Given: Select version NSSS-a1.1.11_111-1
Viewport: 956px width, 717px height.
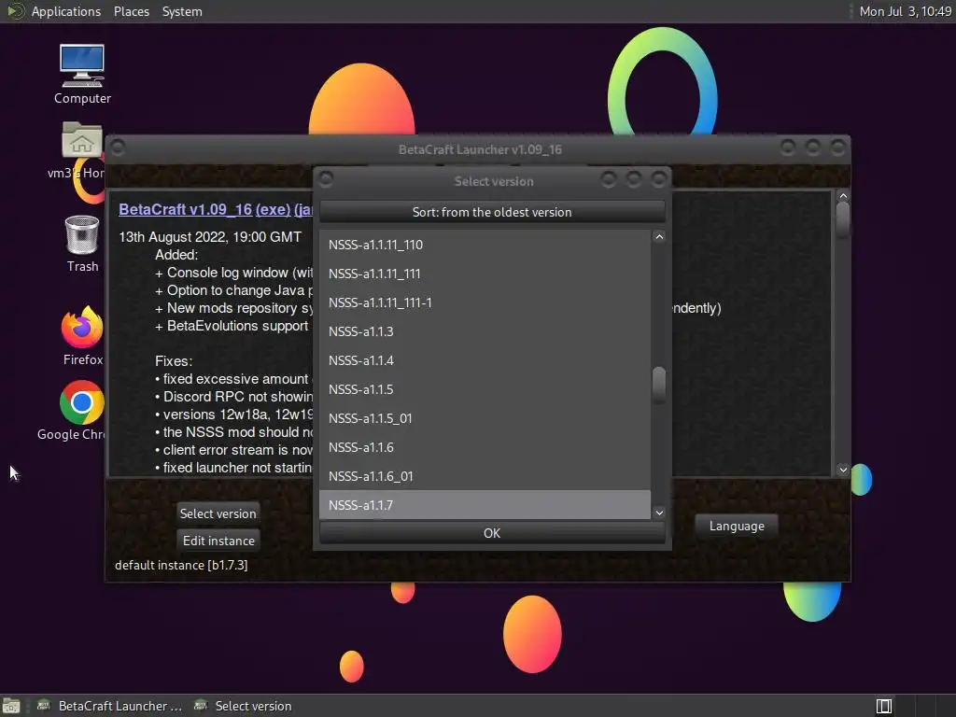Looking at the screenshot, I should (x=485, y=302).
